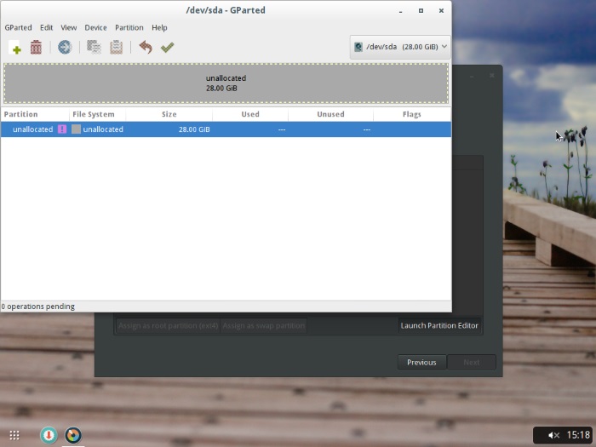Click the GParted disk icon in the panel
Viewport: 596px width, 447px height.
pyautogui.click(x=73, y=435)
